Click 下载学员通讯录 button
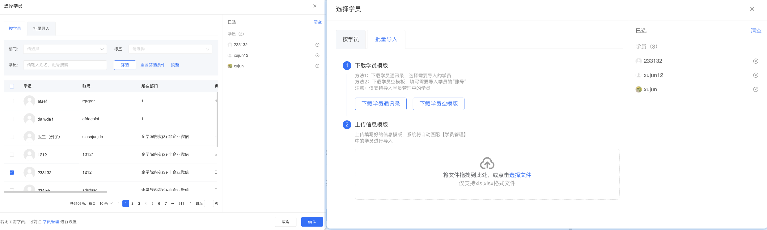 [x=381, y=104]
